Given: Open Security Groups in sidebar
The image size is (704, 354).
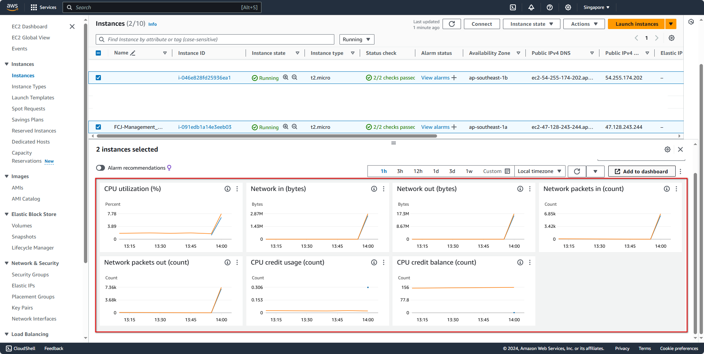Looking at the screenshot, I should point(30,275).
